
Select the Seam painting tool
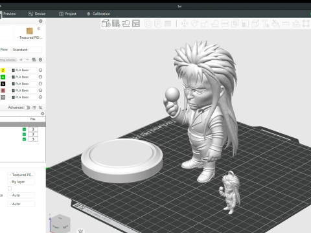[255, 23]
